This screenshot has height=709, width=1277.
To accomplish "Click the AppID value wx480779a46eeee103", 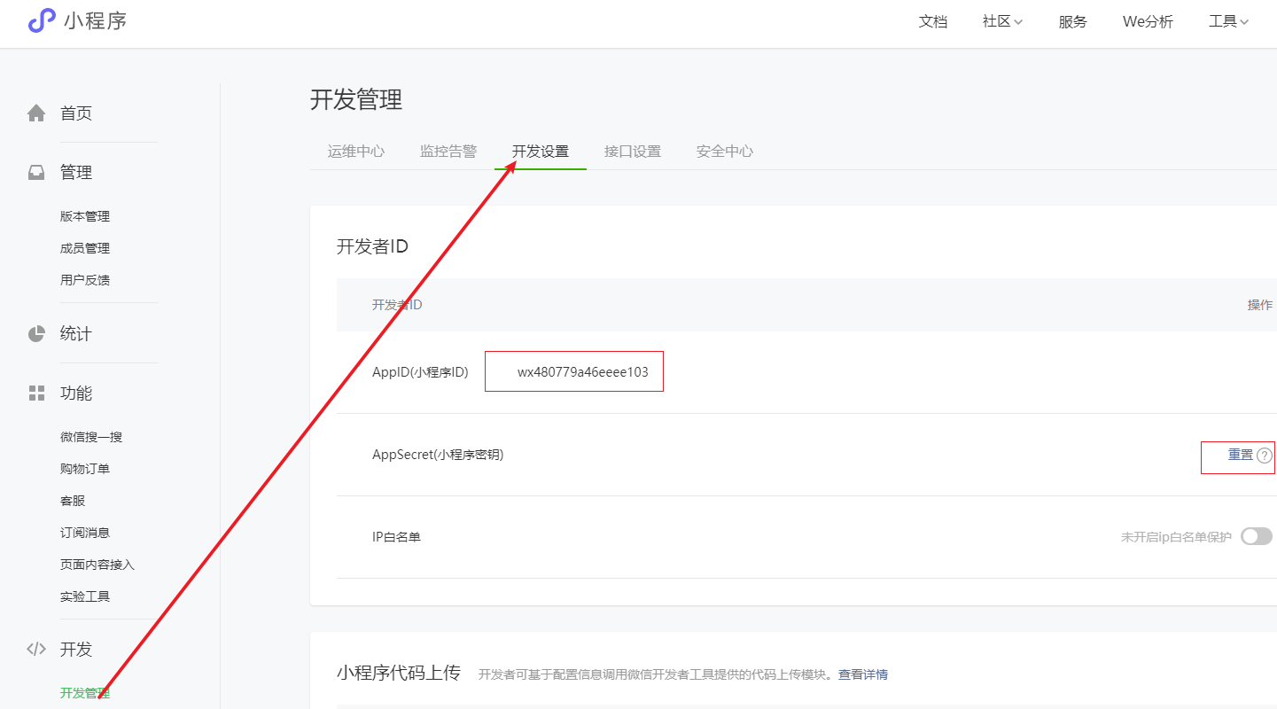I will coord(583,372).
